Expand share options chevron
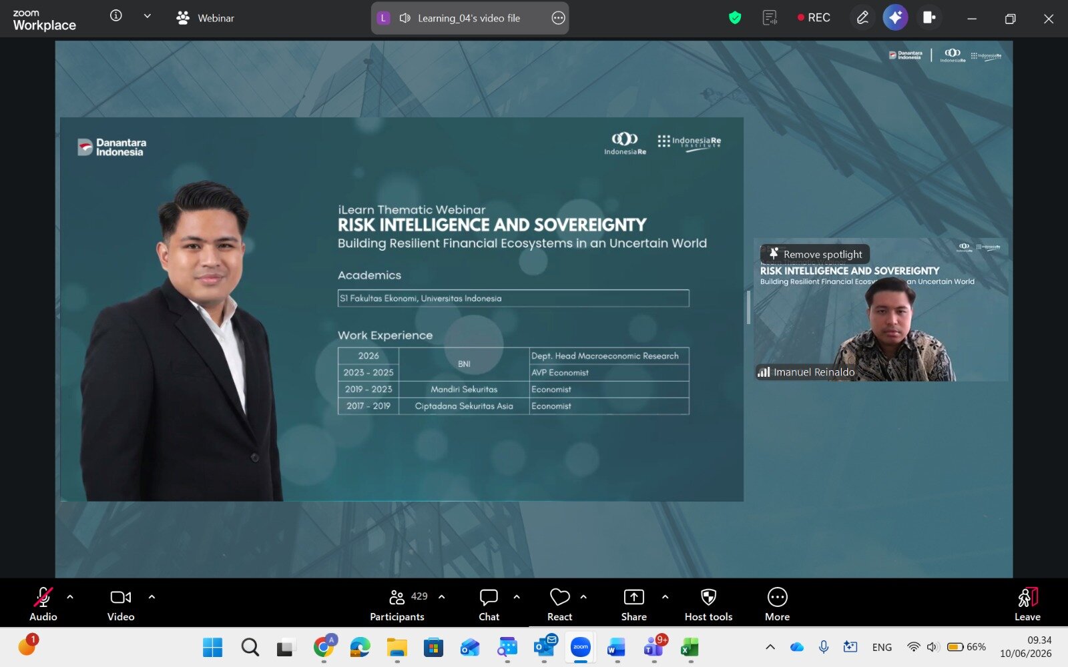This screenshot has height=667, width=1068. (x=665, y=597)
